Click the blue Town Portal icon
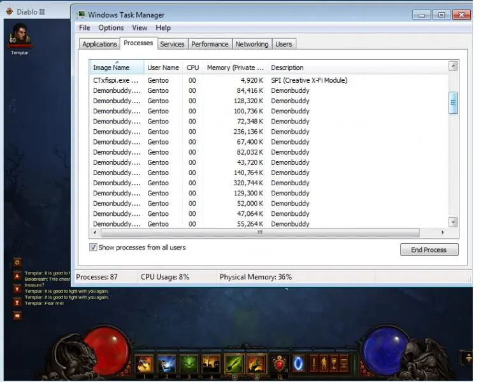 pos(299,364)
